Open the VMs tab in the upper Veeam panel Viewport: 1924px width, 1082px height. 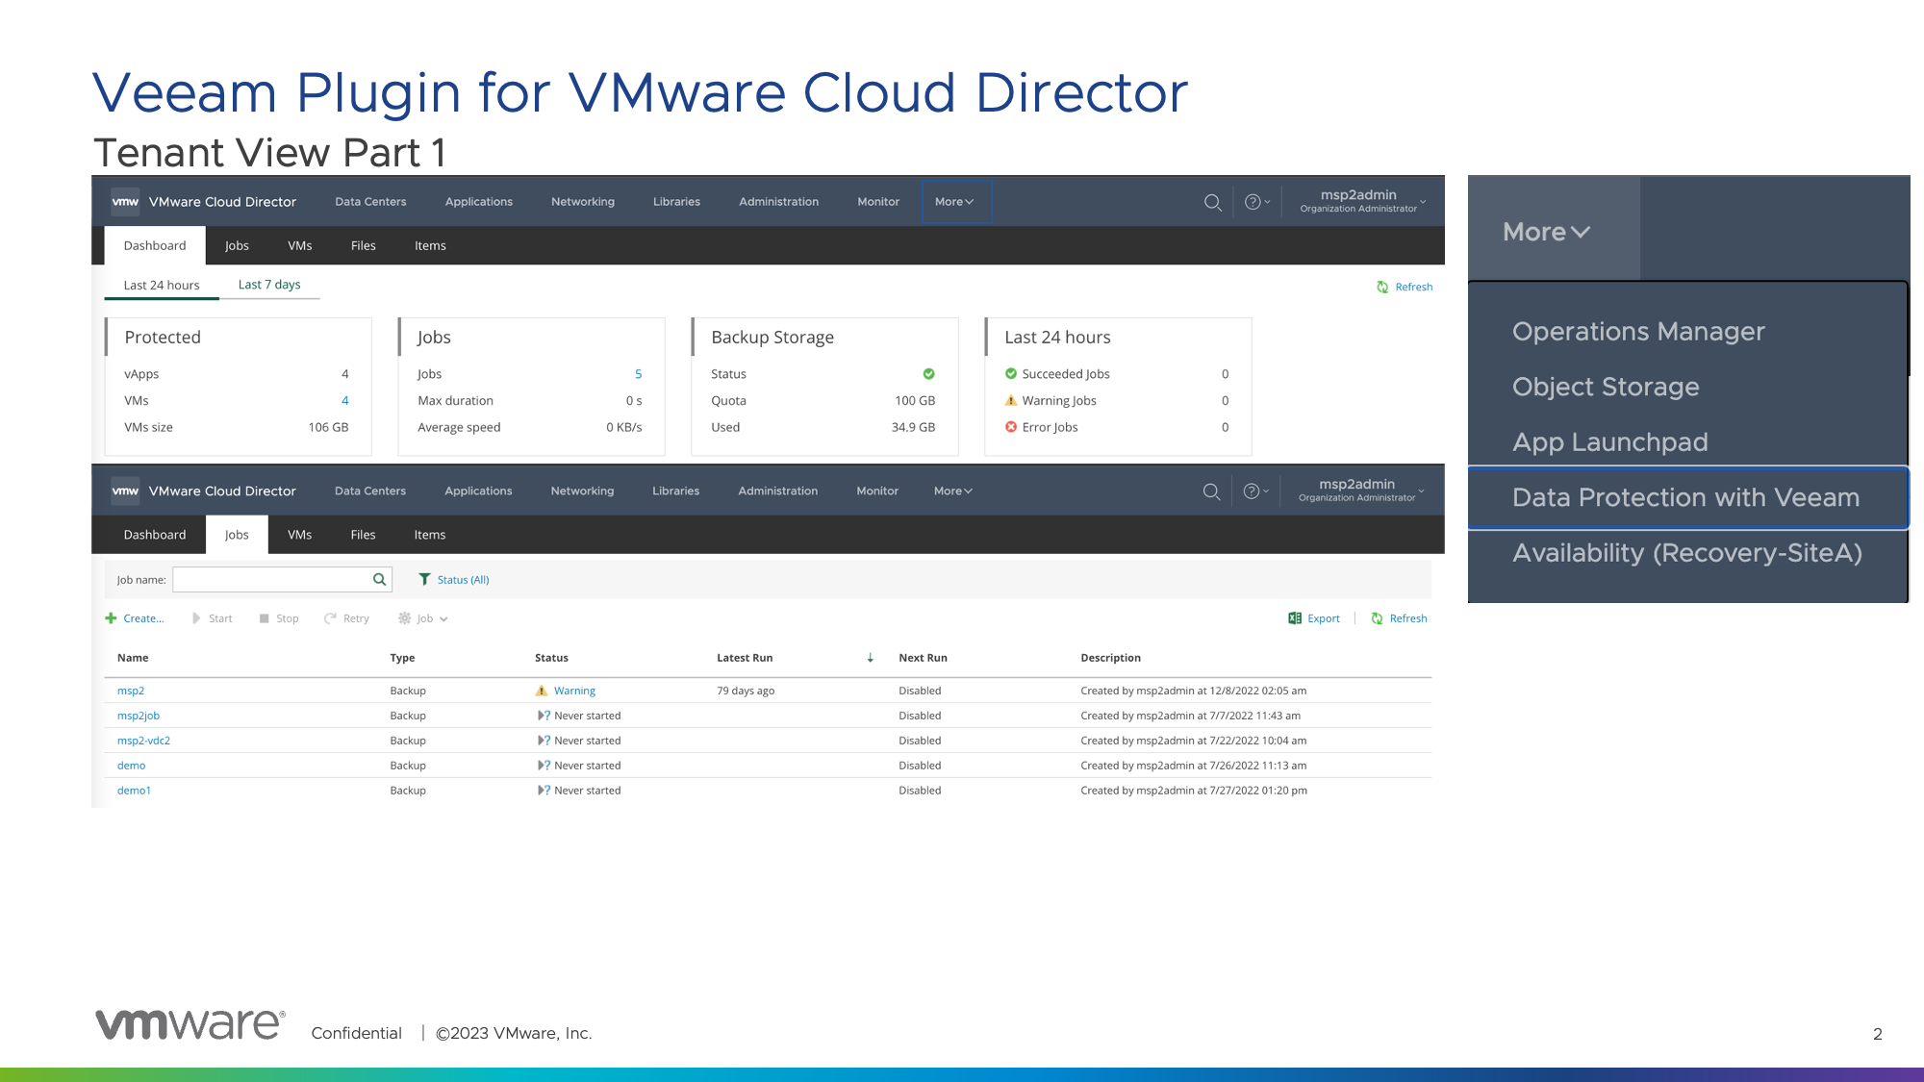click(x=300, y=246)
